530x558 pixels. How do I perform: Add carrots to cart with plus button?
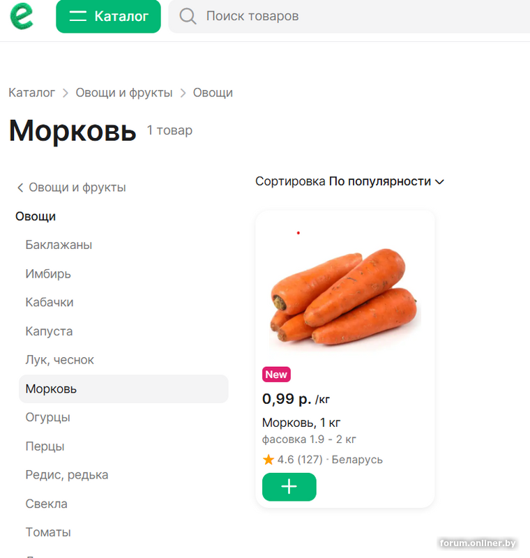click(289, 487)
